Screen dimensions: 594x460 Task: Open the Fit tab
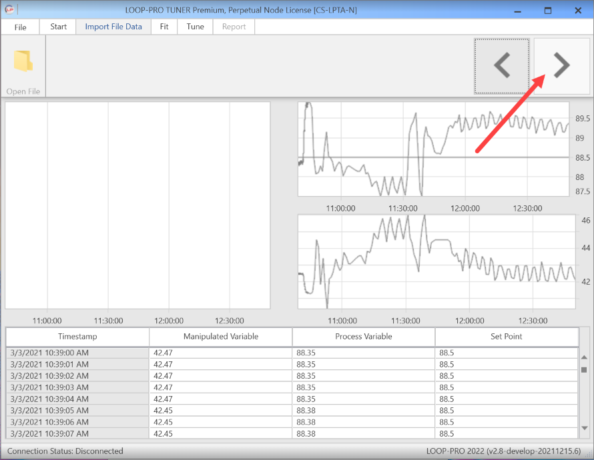[x=164, y=27]
